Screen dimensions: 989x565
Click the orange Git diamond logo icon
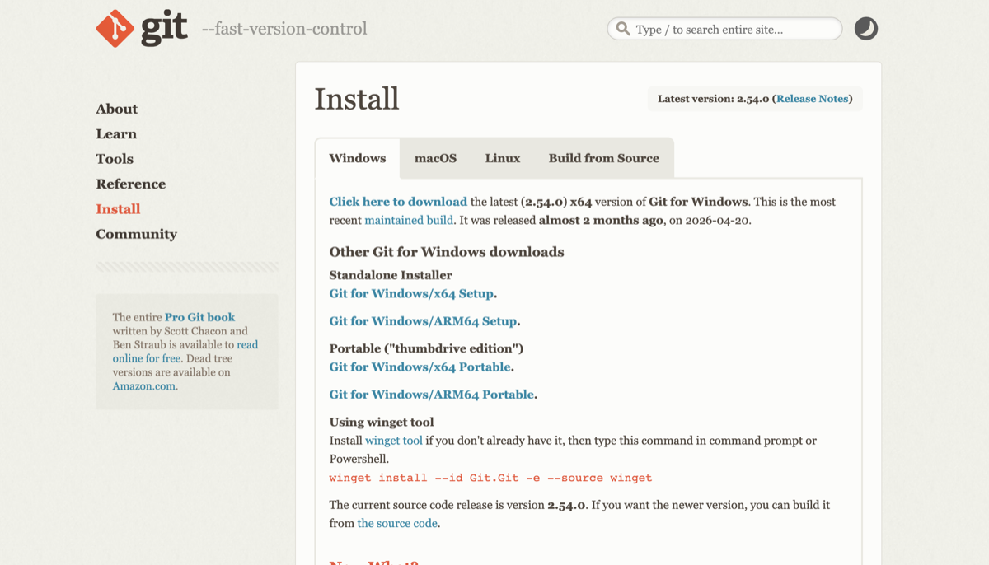tap(115, 29)
